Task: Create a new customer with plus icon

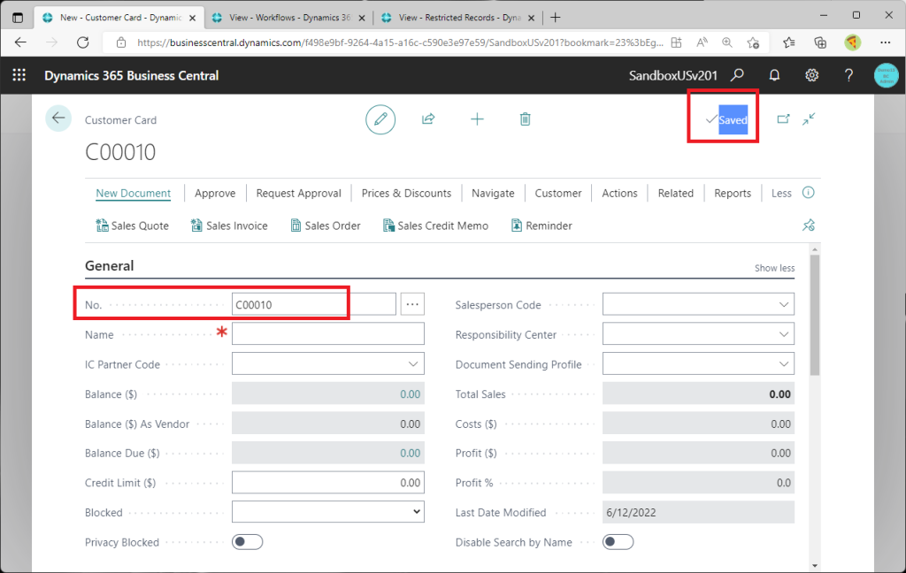Action: click(x=477, y=119)
